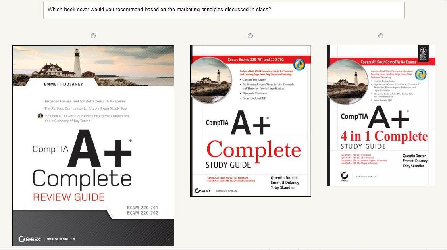The height and width of the screenshot is (250, 447).
Task: Click the Wiley India logo on the right cover
Action: click(423, 52)
